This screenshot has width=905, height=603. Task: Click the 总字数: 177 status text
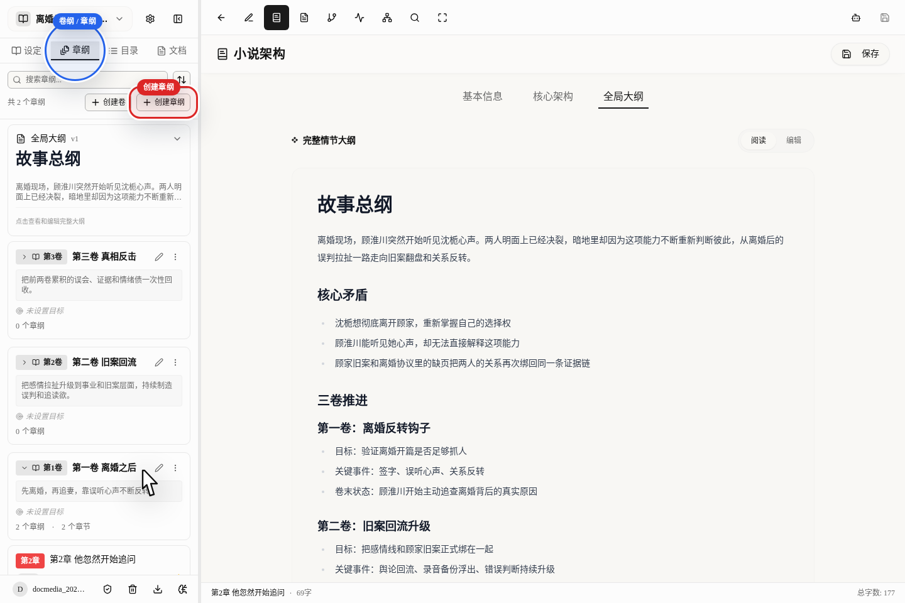coord(876,593)
